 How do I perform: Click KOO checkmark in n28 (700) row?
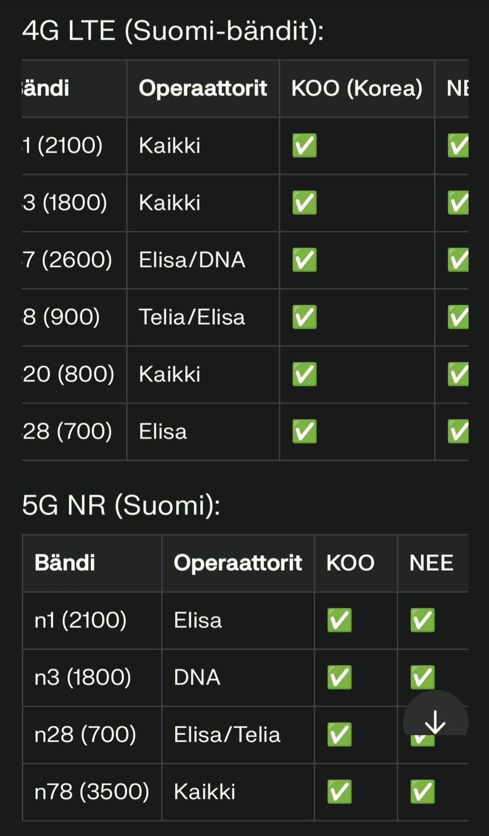(x=339, y=735)
